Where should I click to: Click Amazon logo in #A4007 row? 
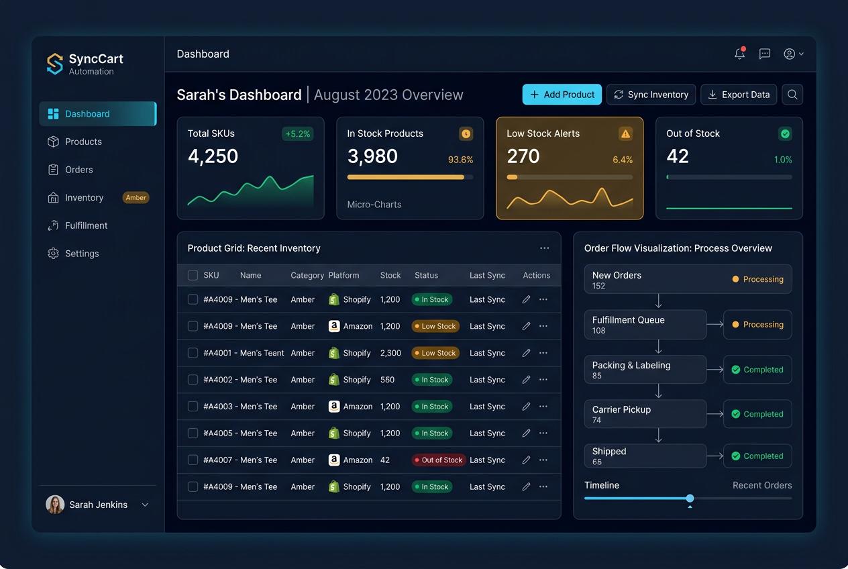334,460
